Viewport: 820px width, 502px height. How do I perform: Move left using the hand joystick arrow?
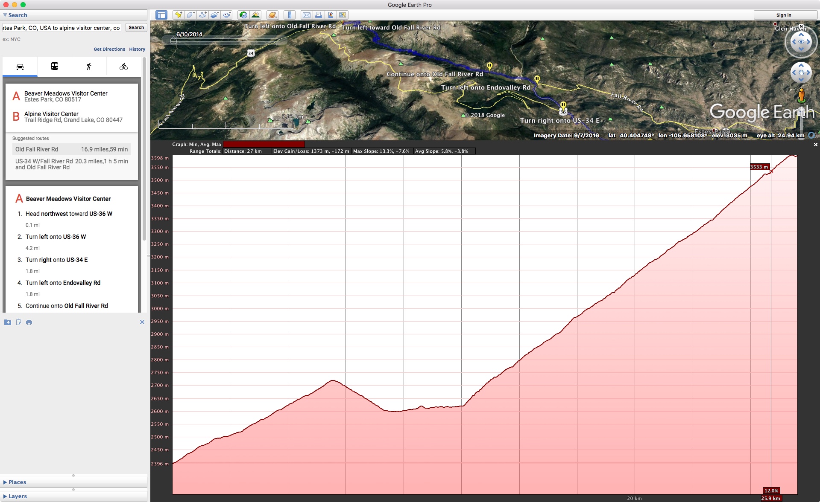794,73
